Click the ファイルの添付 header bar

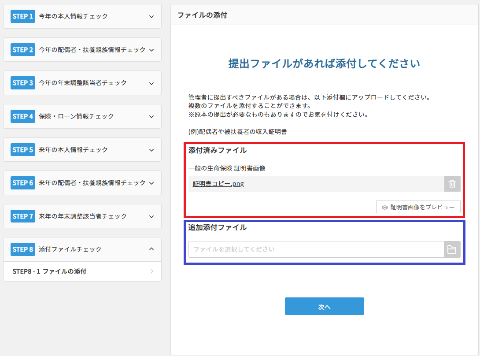pyautogui.click(x=325, y=15)
